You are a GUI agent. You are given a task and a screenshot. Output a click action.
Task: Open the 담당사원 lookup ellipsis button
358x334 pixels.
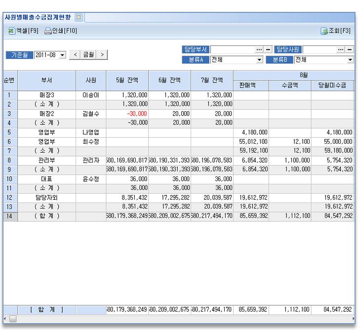click(x=341, y=50)
